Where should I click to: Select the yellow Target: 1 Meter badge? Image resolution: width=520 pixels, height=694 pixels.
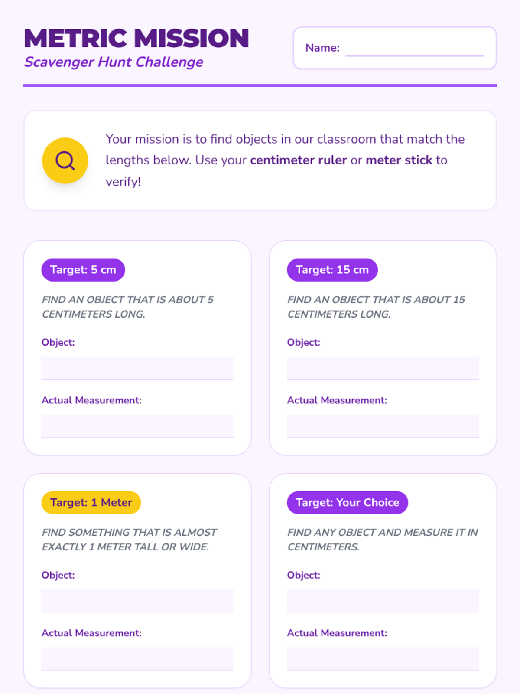tap(91, 502)
